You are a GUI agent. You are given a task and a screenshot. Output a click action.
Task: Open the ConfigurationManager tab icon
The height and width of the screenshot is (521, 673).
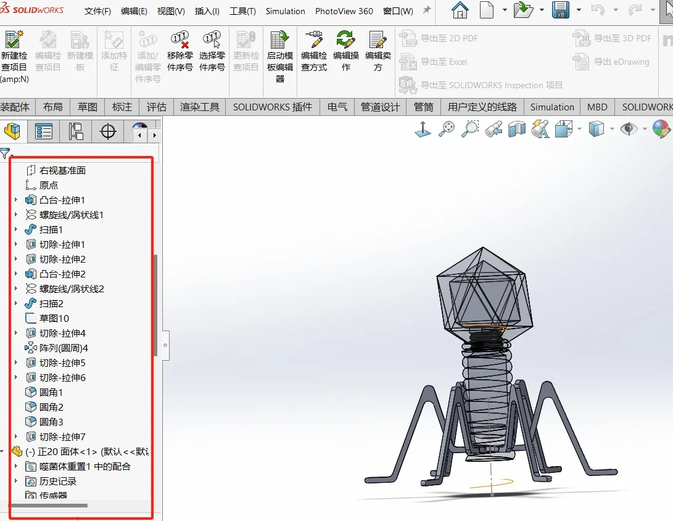76,131
